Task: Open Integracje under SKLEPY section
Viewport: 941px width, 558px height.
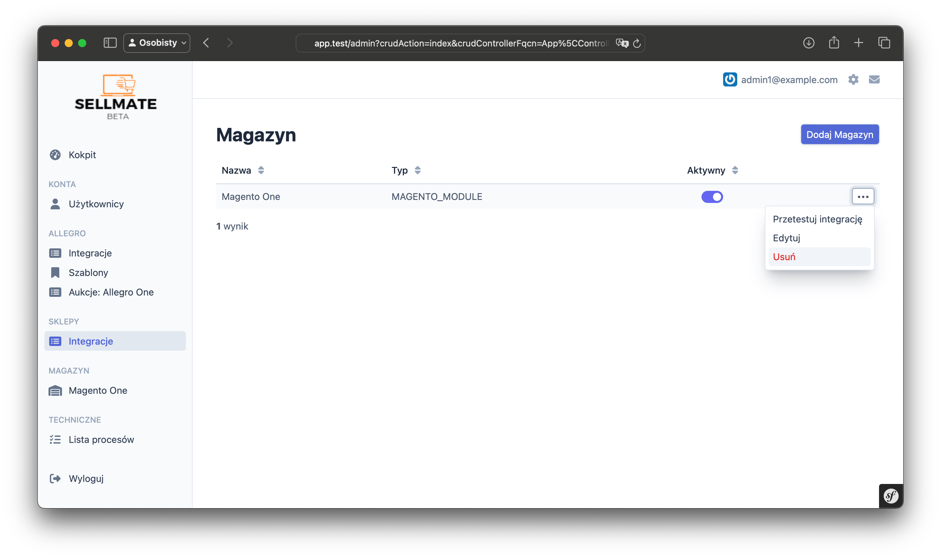Action: (x=115, y=341)
